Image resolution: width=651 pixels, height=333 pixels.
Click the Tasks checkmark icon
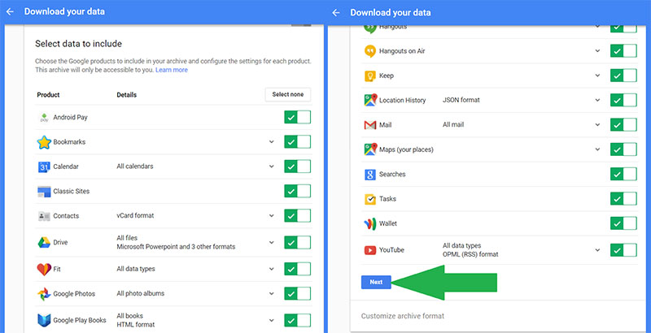[370, 199]
